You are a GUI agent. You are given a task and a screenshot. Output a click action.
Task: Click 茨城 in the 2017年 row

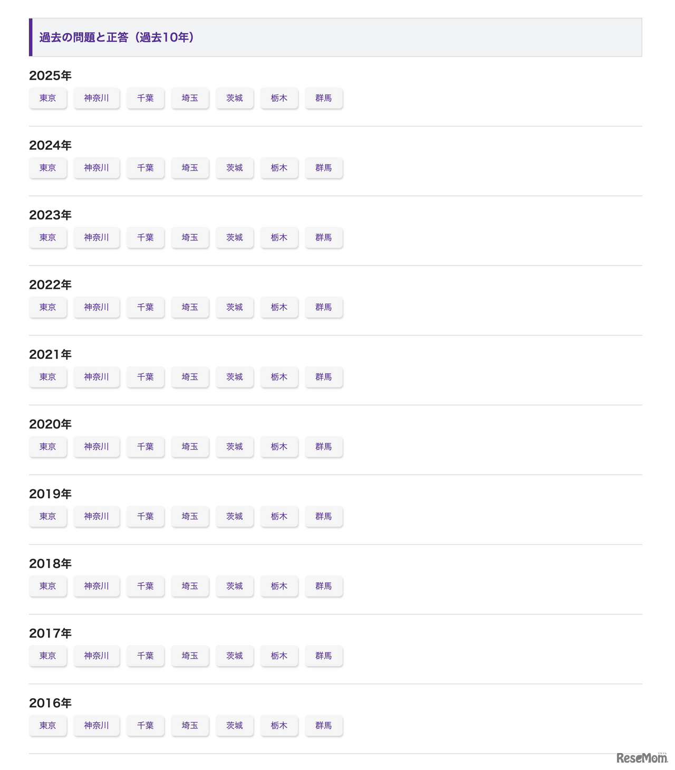(x=235, y=655)
